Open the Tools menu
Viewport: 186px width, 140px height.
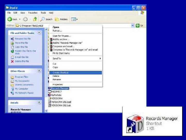(43, 13)
